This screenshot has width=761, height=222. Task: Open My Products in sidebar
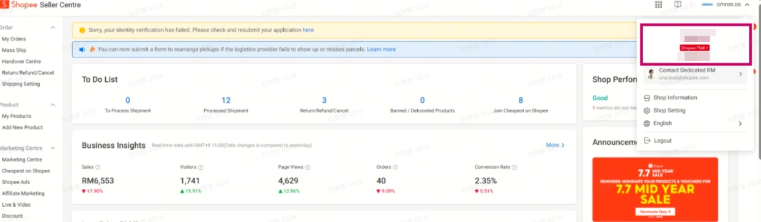click(17, 116)
